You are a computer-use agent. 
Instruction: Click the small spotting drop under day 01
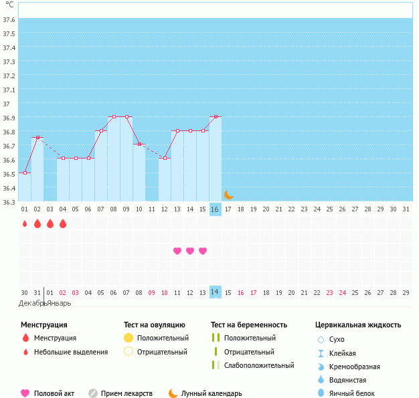25,223
